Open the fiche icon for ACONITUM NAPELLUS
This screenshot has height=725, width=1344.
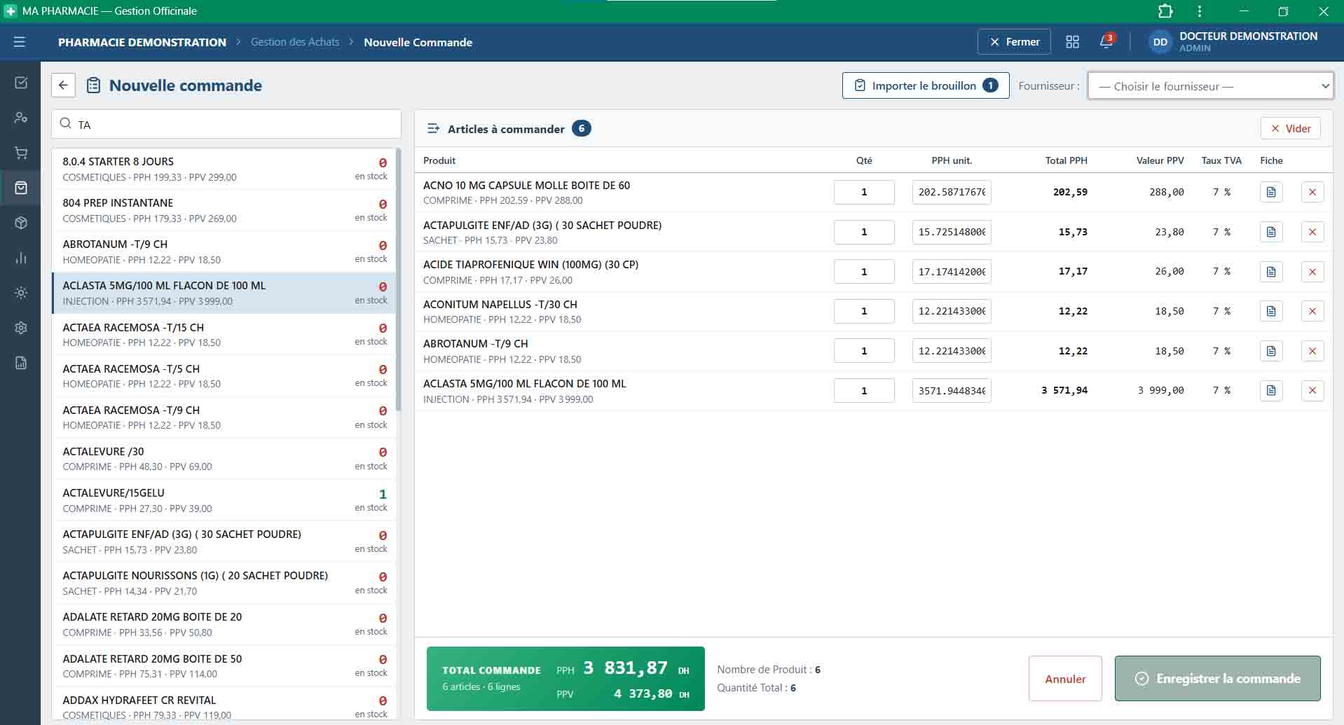[1271, 311]
